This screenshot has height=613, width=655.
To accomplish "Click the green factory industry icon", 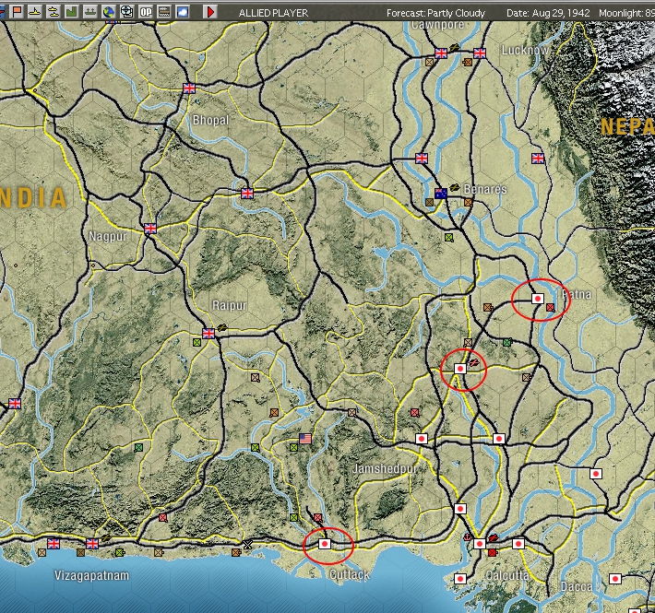I will pyautogui.click(x=71, y=12).
